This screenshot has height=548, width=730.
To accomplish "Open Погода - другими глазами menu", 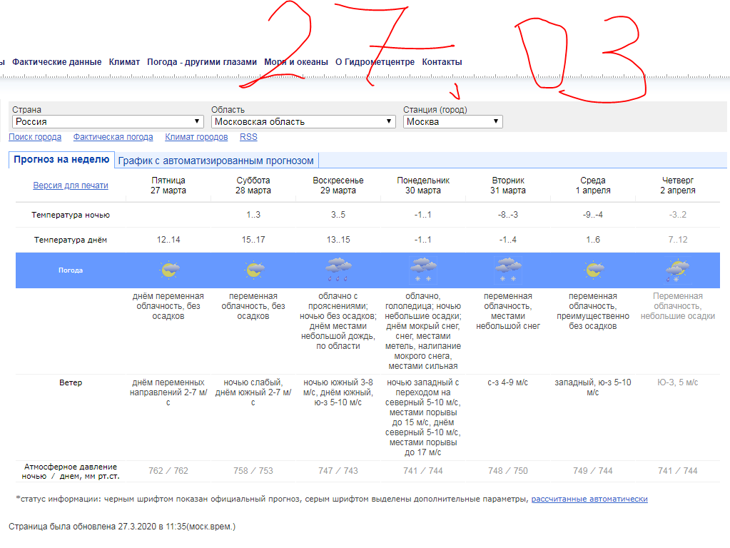I will pos(202,62).
